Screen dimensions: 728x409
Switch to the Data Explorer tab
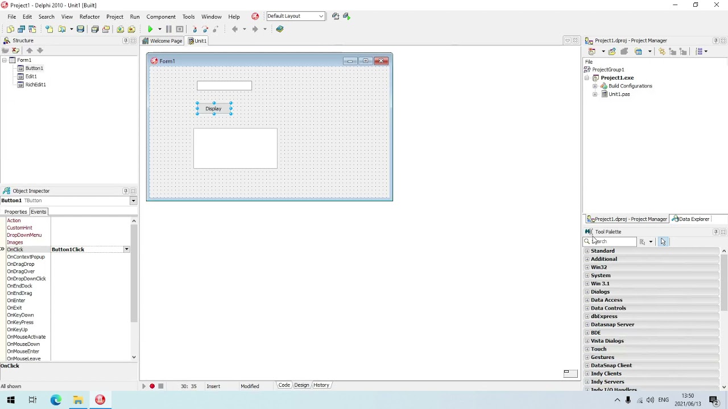coord(690,219)
